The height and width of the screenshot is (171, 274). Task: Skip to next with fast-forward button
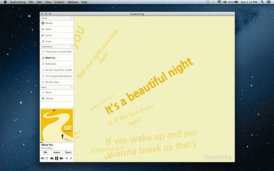61,158
